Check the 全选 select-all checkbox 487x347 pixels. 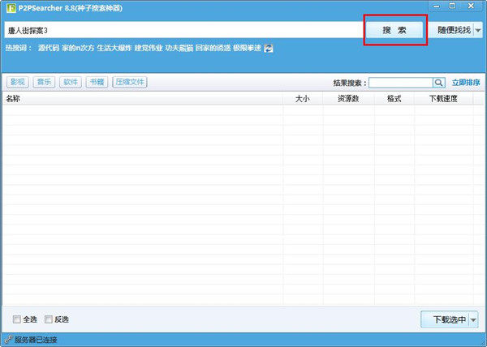[17, 319]
